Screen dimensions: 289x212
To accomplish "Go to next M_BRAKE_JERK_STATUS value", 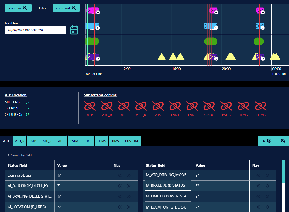I will coord(267,186).
